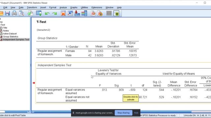The height and width of the screenshot is (118, 211).
Task: Open the Extensions menu
Action: [x=97, y=8]
